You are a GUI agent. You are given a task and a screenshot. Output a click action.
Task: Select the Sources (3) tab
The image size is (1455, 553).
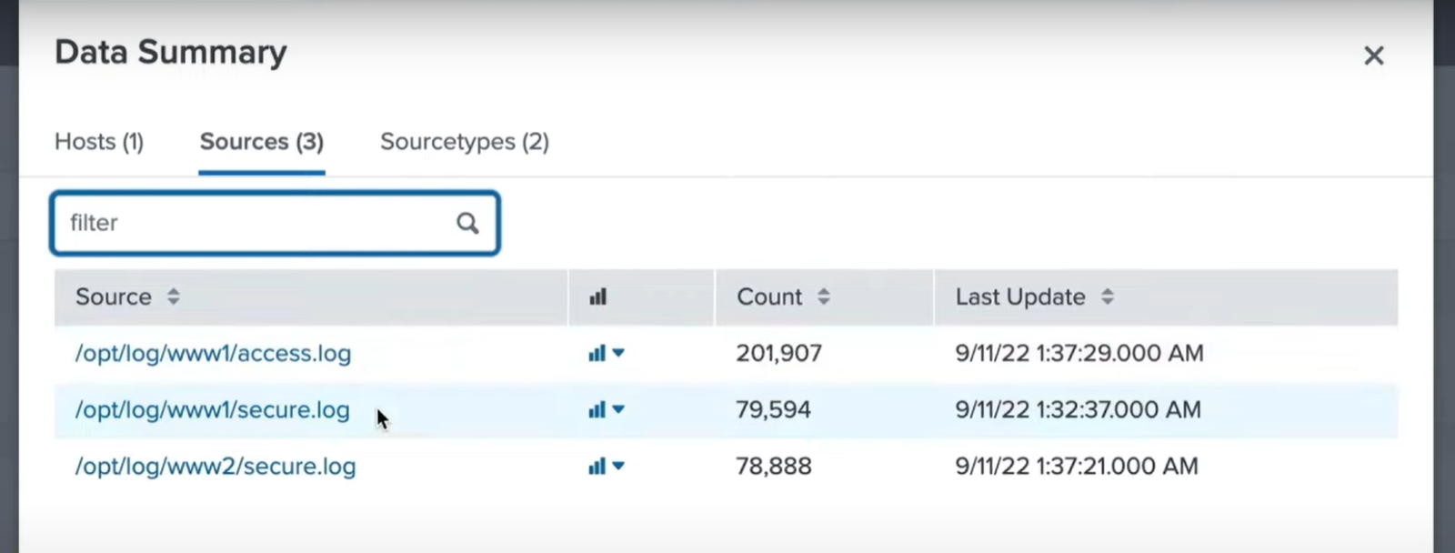[261, 142]
